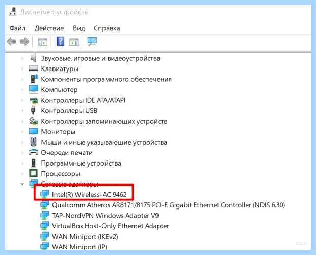Select WAN Miniport (IKEv2) entry

click(x=85, y=237)
